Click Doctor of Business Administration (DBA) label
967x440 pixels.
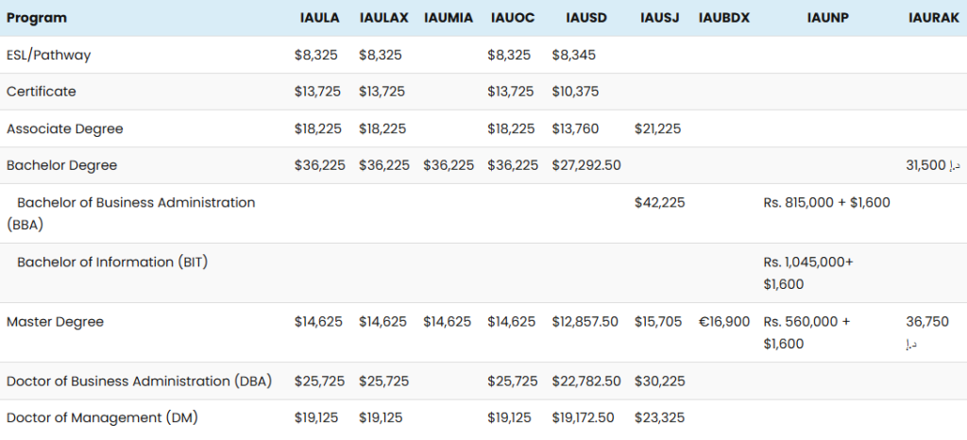coord(140,381)
